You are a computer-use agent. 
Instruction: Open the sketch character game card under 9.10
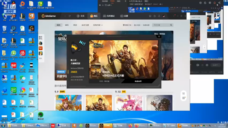pyautogui.click(x=159, y=103)
